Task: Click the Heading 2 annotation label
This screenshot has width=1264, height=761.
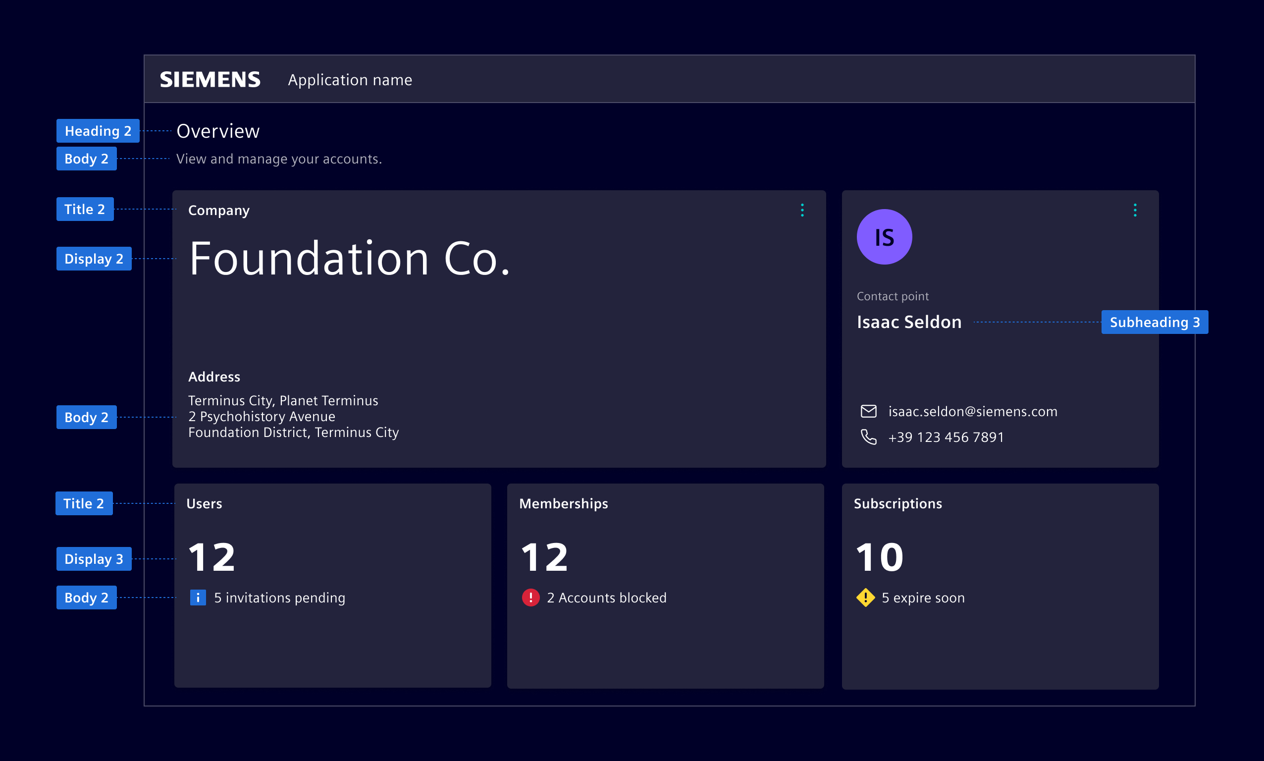Action: [x=98, y=131]
